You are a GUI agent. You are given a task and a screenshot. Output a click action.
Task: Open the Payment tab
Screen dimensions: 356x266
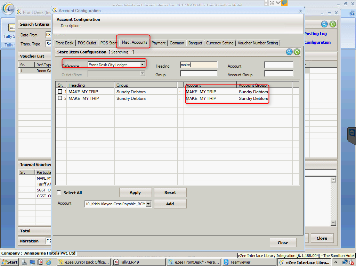click(159, 43)
